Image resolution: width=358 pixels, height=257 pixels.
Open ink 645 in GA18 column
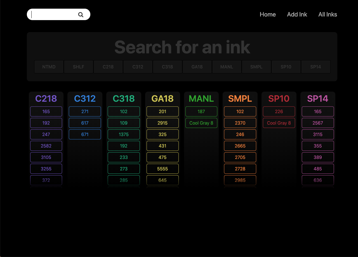[162, 180]
